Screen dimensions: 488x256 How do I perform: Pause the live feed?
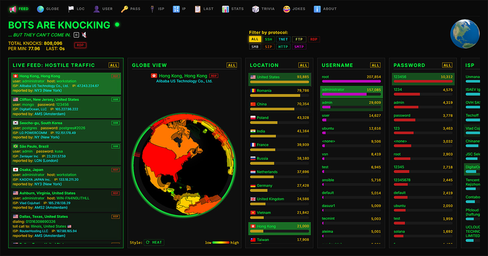[x=76, y=35]
